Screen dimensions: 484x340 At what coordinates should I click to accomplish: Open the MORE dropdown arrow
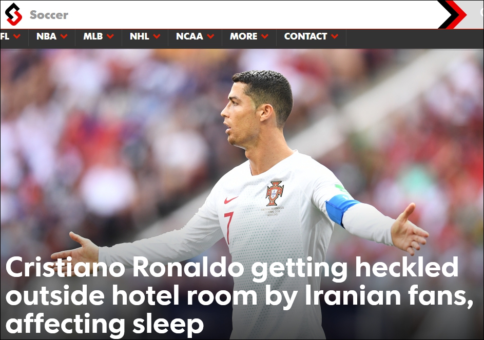(265, 36)
